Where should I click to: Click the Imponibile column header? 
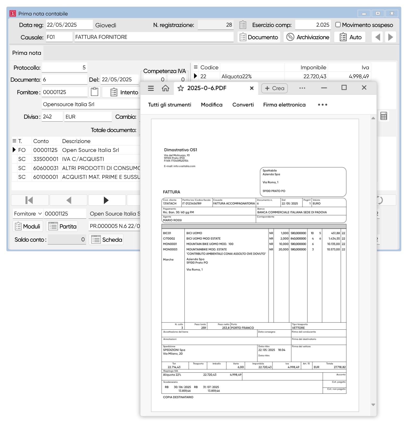(x=306, y=67)
